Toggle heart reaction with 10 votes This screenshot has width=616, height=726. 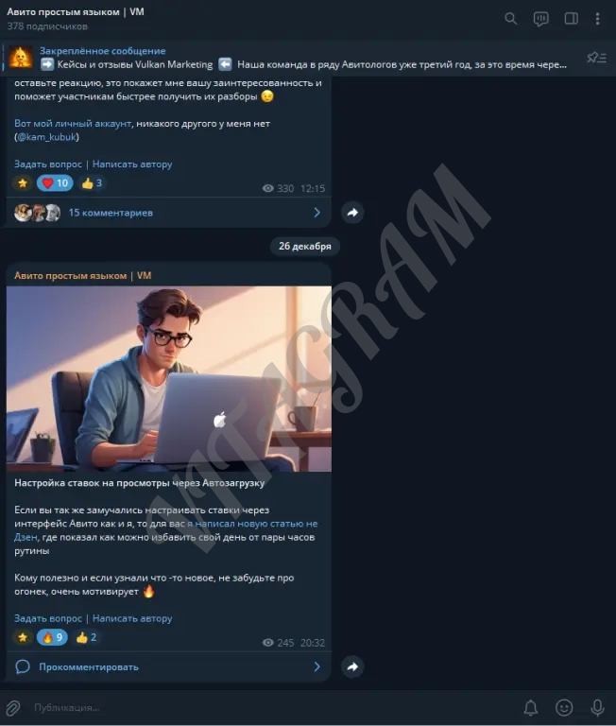55,183
